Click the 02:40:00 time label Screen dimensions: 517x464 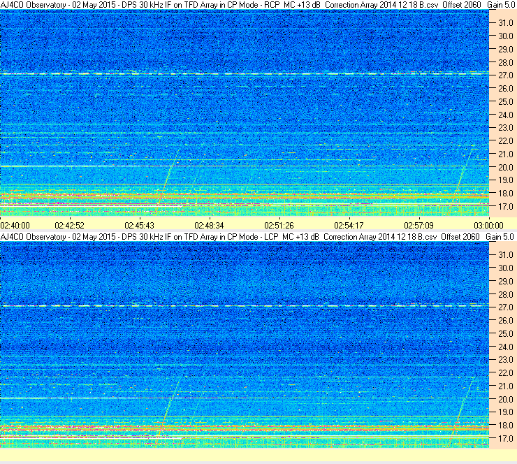click(x=15, y=226)
